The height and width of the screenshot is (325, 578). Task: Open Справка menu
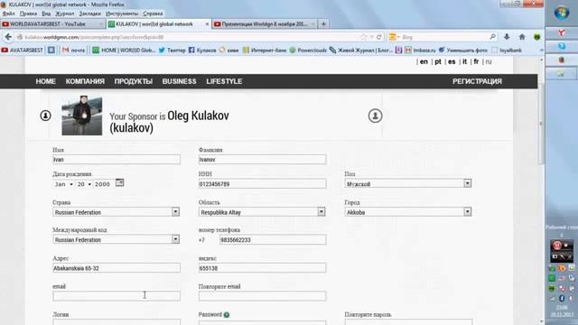tap(153, 14)
